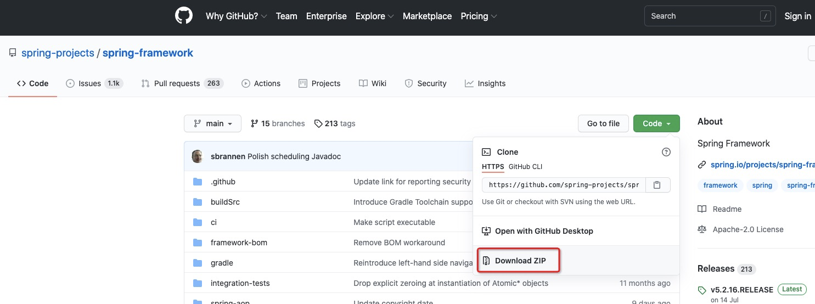Open the help icon in Clone panel
This screenshot has width=815, height=304.
pyautogui.click(x=666, y=152)
